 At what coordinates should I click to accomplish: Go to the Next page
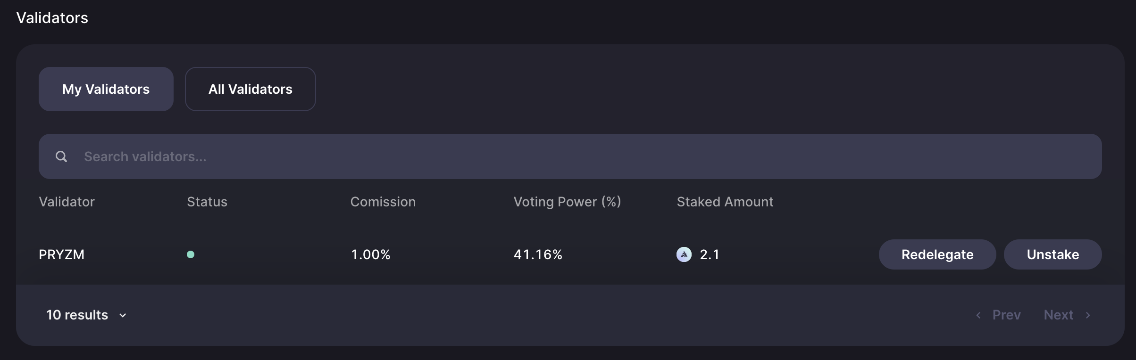pos(1059,315)
